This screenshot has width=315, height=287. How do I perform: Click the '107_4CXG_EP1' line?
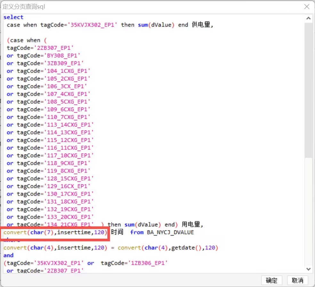pyautogui.click(x=48, y=94)
